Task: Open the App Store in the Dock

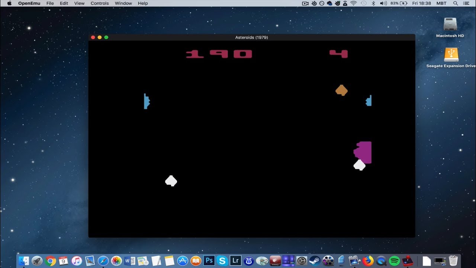Action: coord(182,261)
